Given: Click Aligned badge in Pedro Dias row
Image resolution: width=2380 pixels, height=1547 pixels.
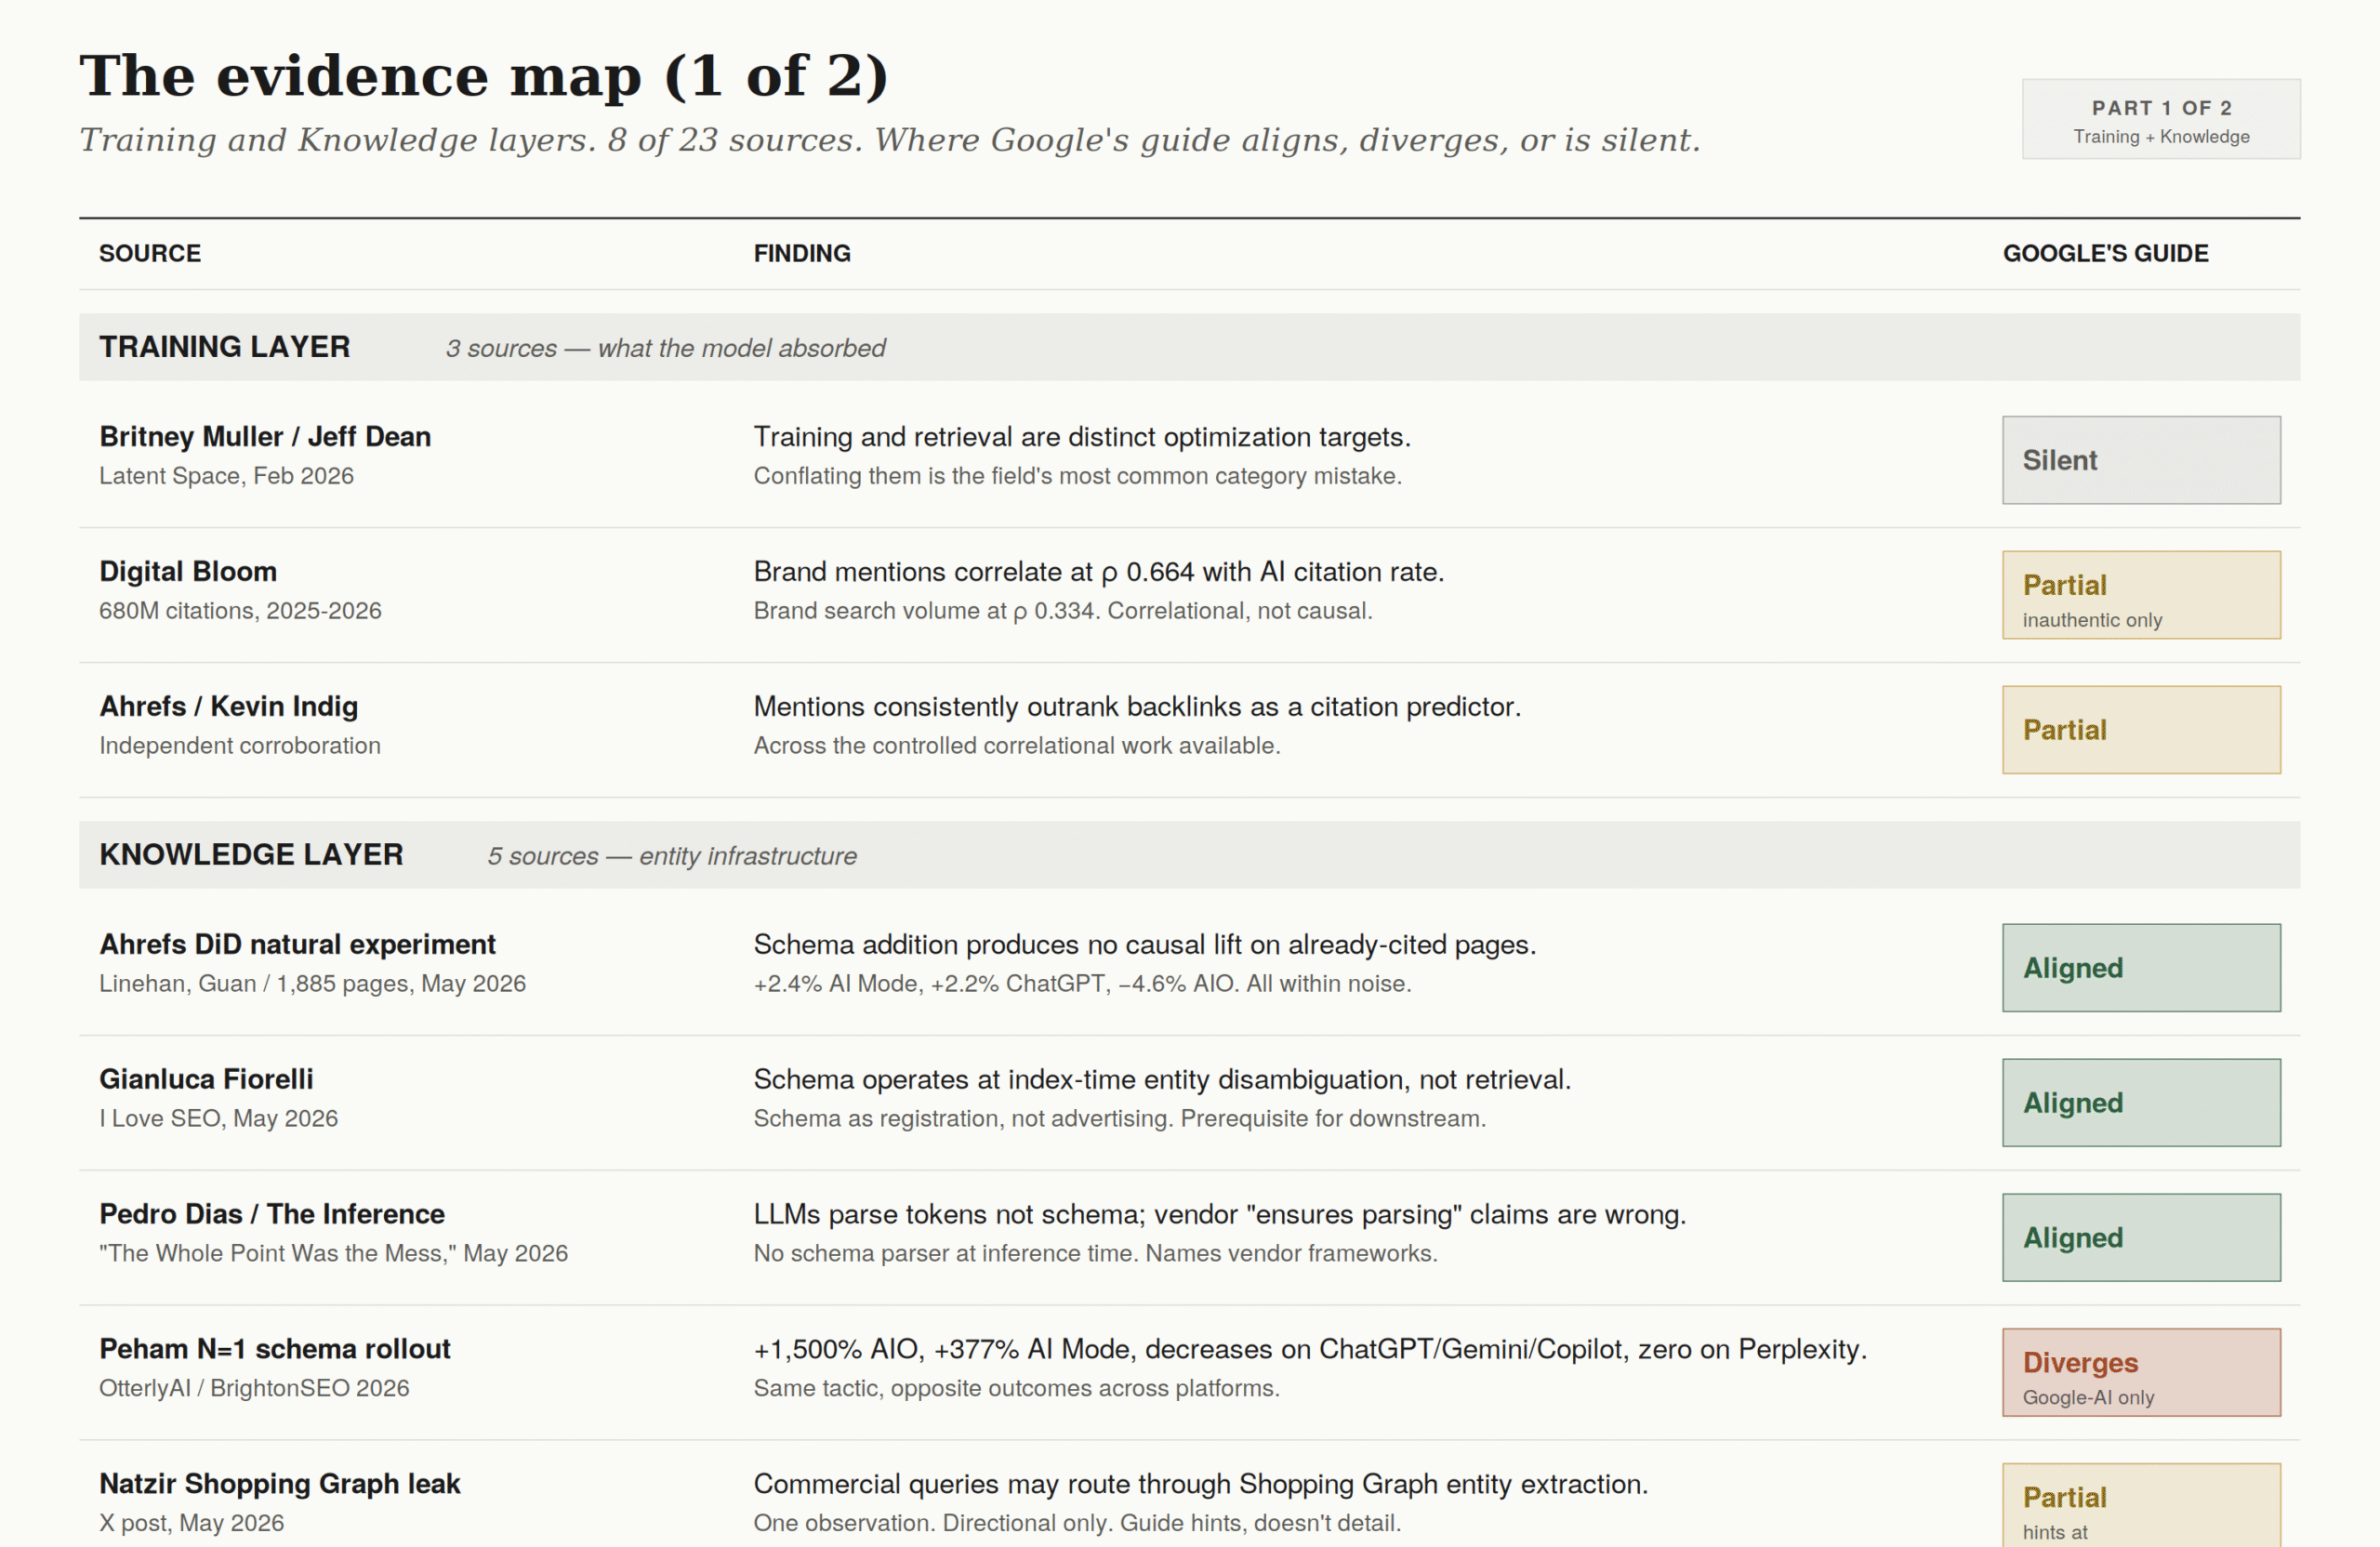Looking at the screenshot, I should 2141,1238.
